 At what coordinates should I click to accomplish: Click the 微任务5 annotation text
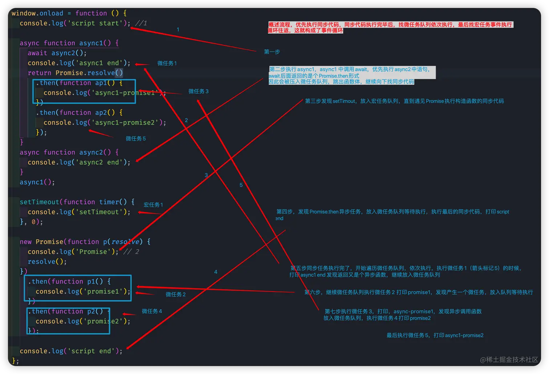tap(136, 138)
